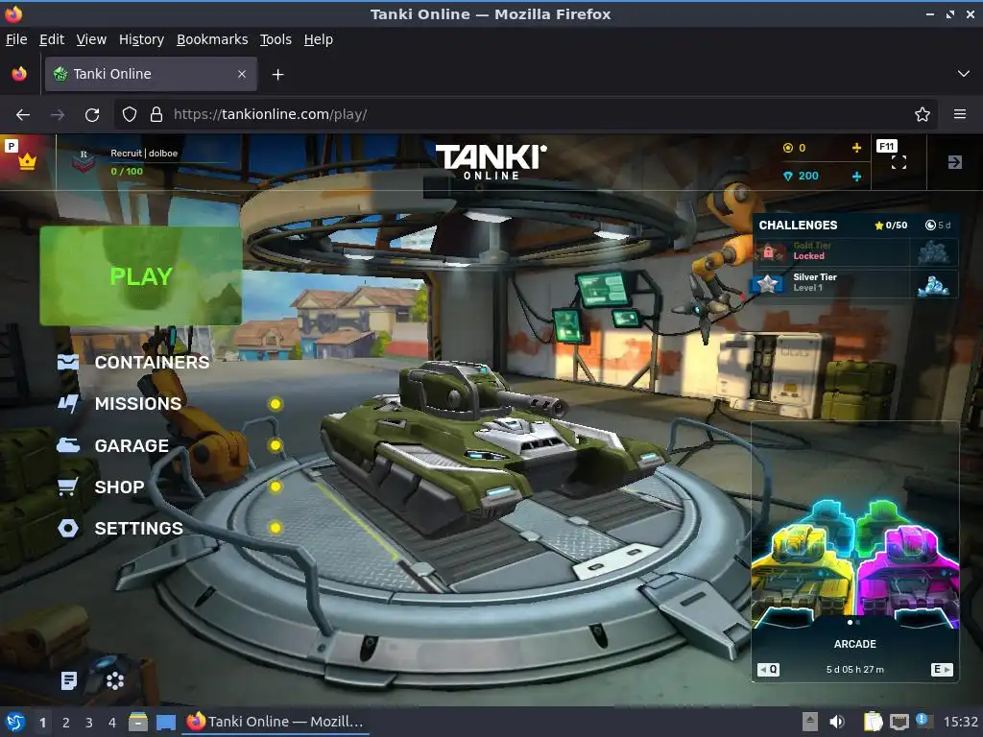
Task: Click the tracking protection shield icon
Action: pyautogui.click(x=130, y=114)
